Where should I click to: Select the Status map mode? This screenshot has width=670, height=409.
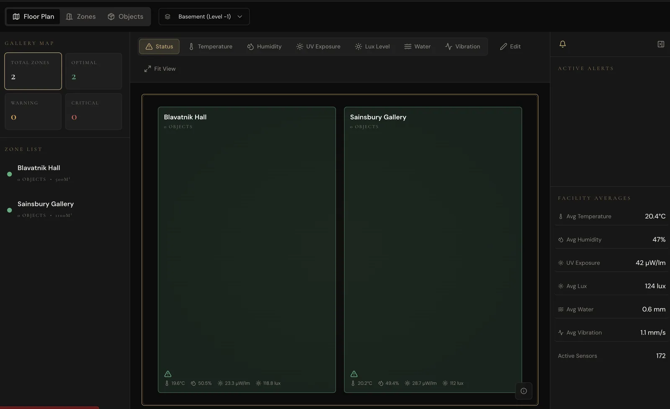tap(159, 46)
